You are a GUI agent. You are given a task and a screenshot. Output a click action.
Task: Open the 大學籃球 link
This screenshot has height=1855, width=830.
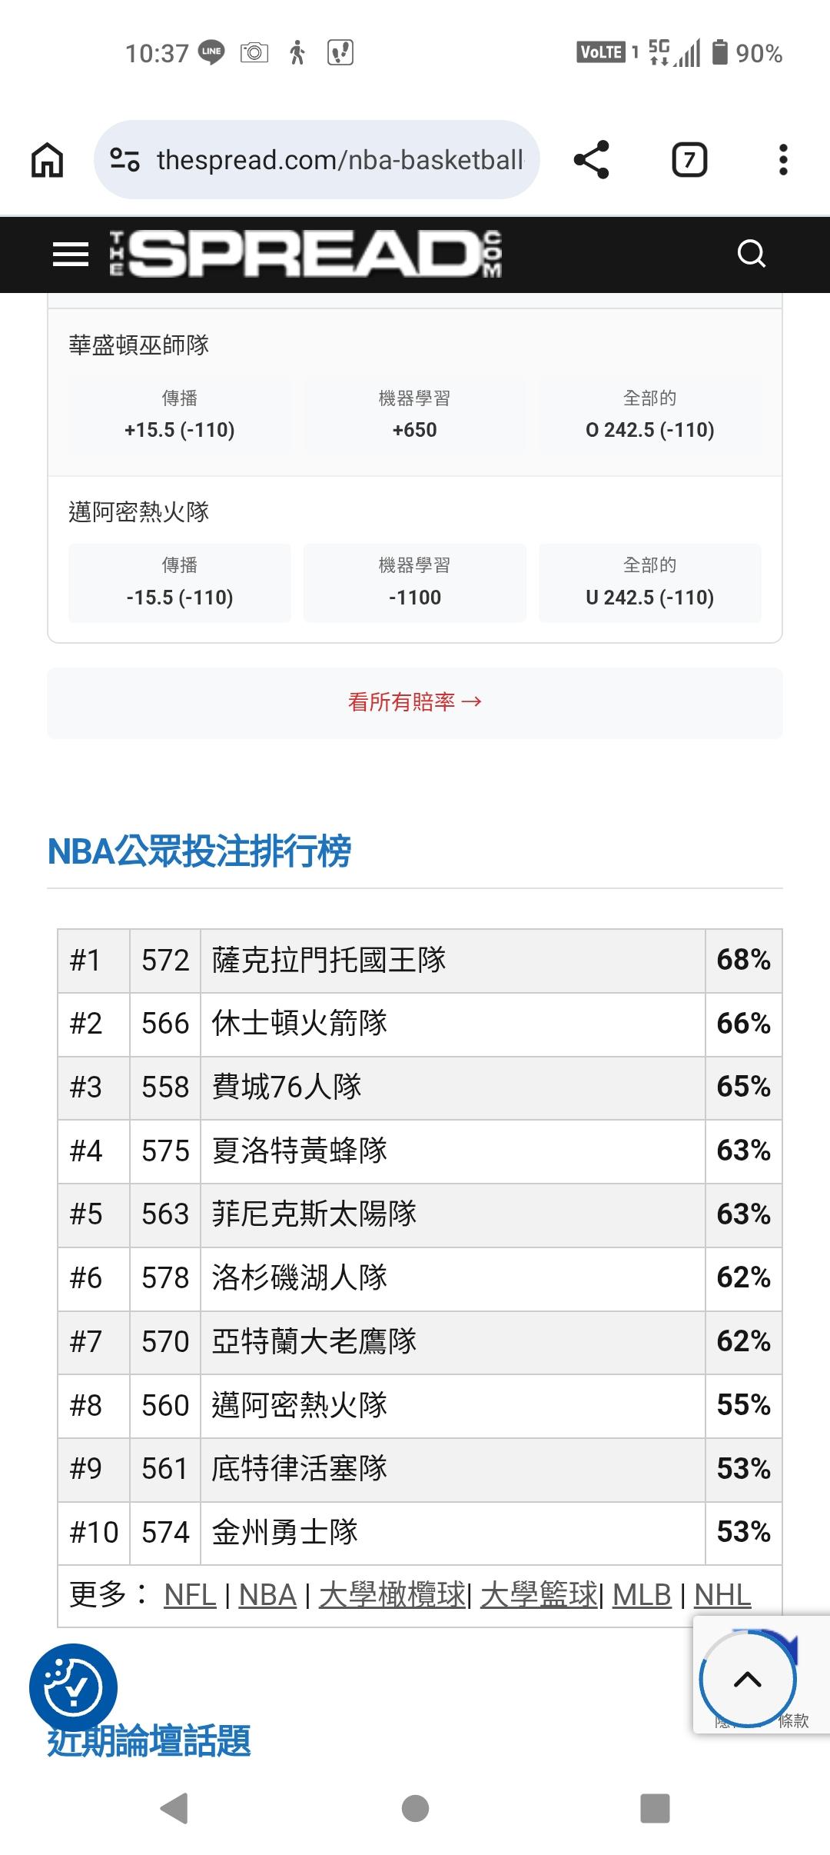click(539, 1595)
